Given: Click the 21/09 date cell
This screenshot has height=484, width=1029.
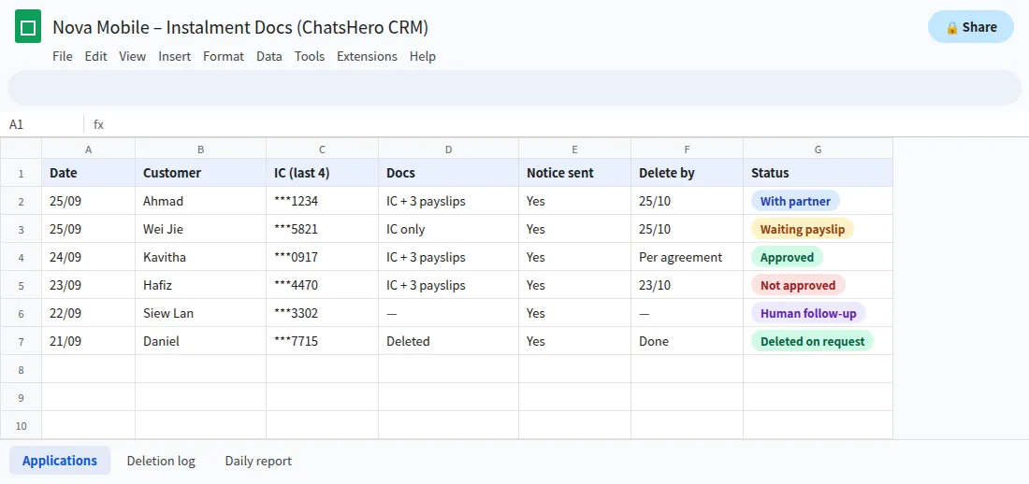Looking at the screenshot, I should 89,341.
